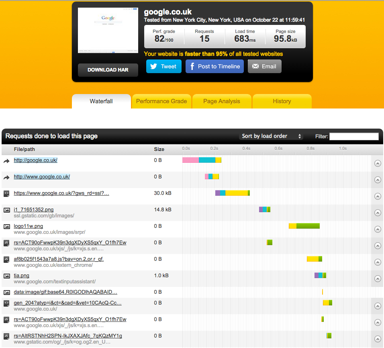Click the '82/100' performance grade value
384x348 pixels.
(164, 39)
